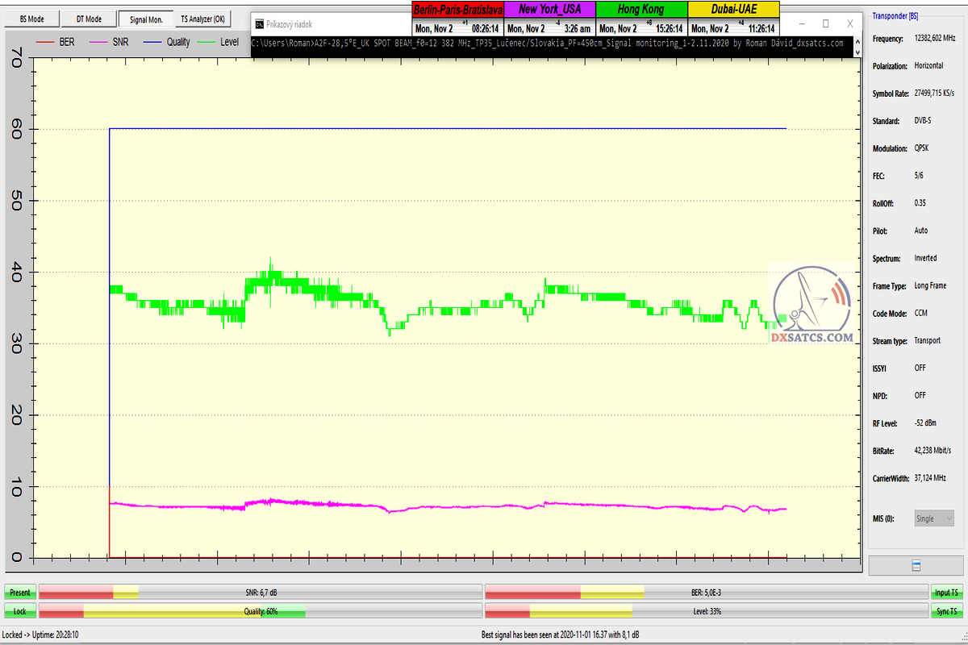
Task: Maximize the Príkazový riadok window
Action: coord(825,24)
